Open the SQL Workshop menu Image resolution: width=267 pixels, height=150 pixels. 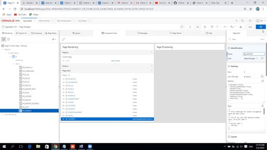click(x=46, y=21)
